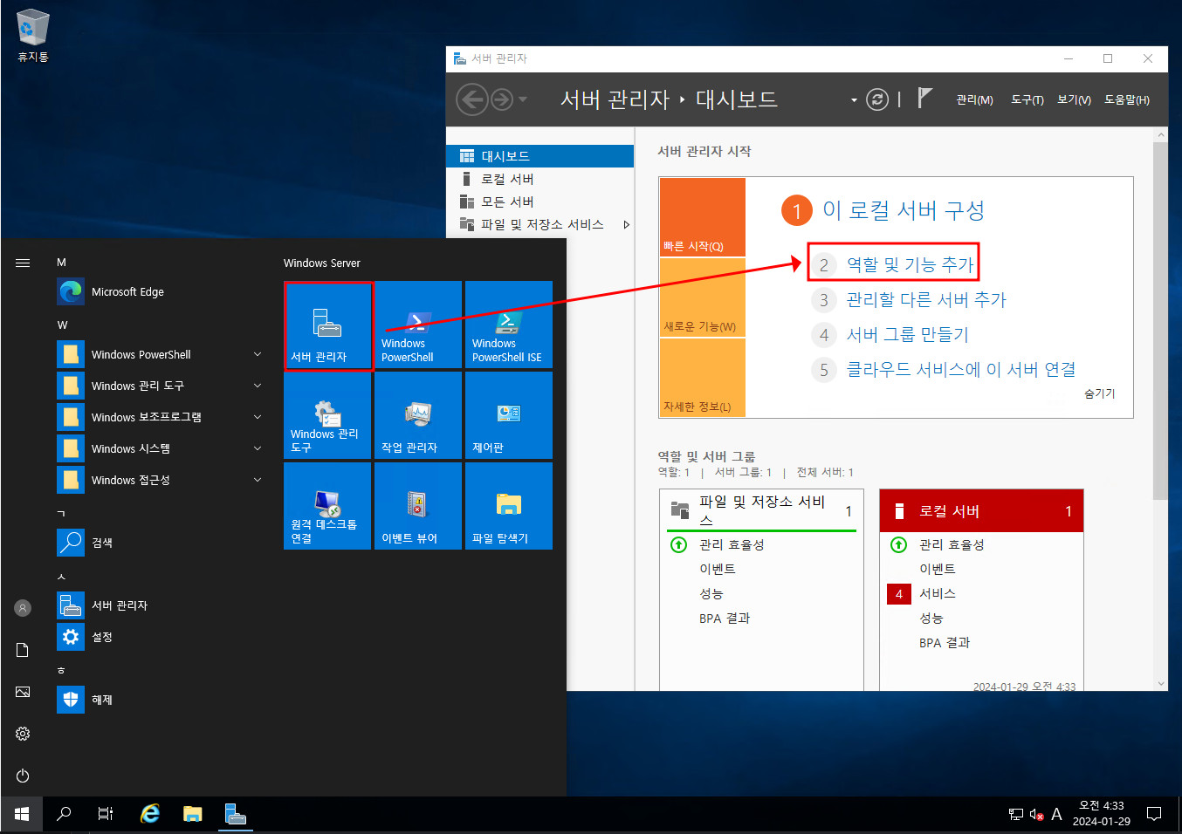The width and height of the screenshot is (1182, 834).
Task: Open the 서버 관리자 tile in Start menu
Action: (x=328, y=325)
